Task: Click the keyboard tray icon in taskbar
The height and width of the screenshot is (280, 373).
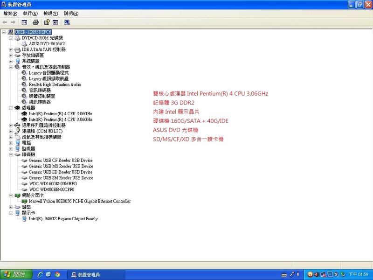Action: click(284, 275)
